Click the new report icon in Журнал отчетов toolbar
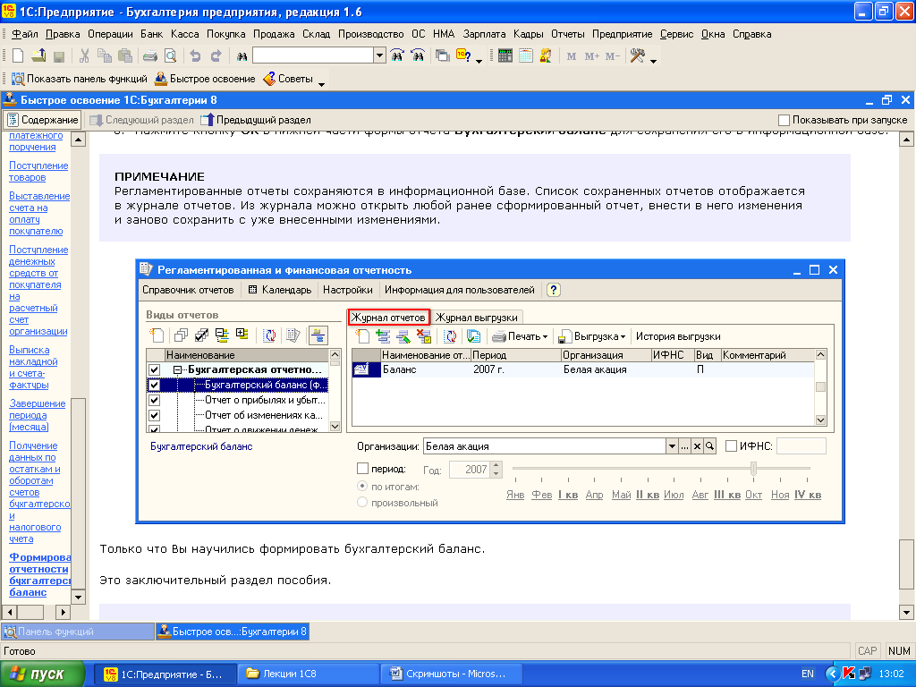 (363, 336)
